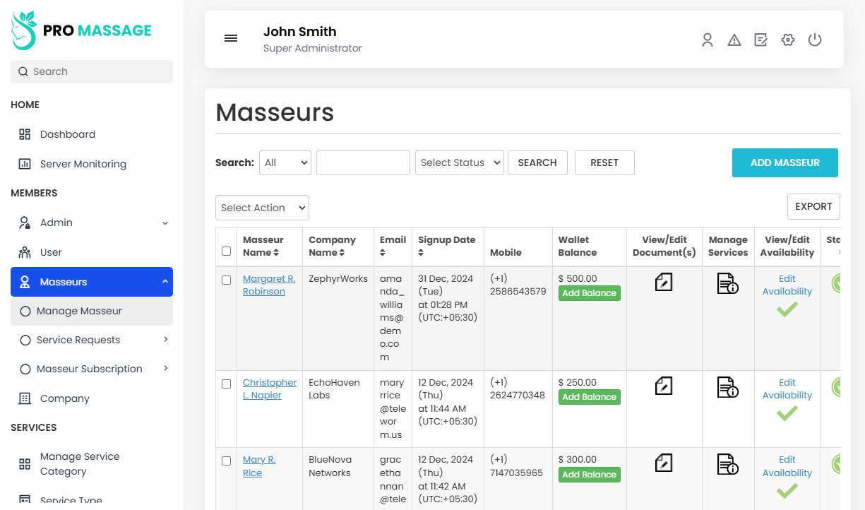Open the settings gear icon in header

pos(788,40)
